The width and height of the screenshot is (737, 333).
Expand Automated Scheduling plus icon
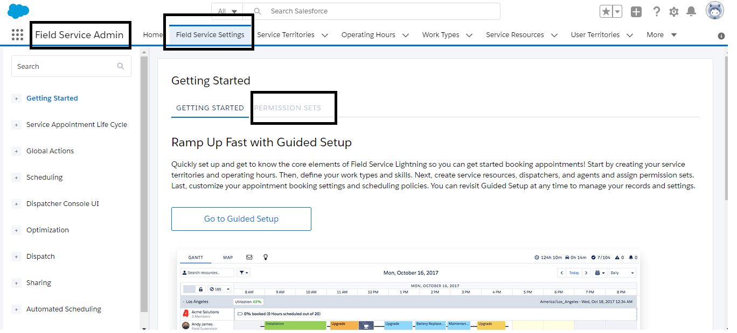tap(17, 309)
